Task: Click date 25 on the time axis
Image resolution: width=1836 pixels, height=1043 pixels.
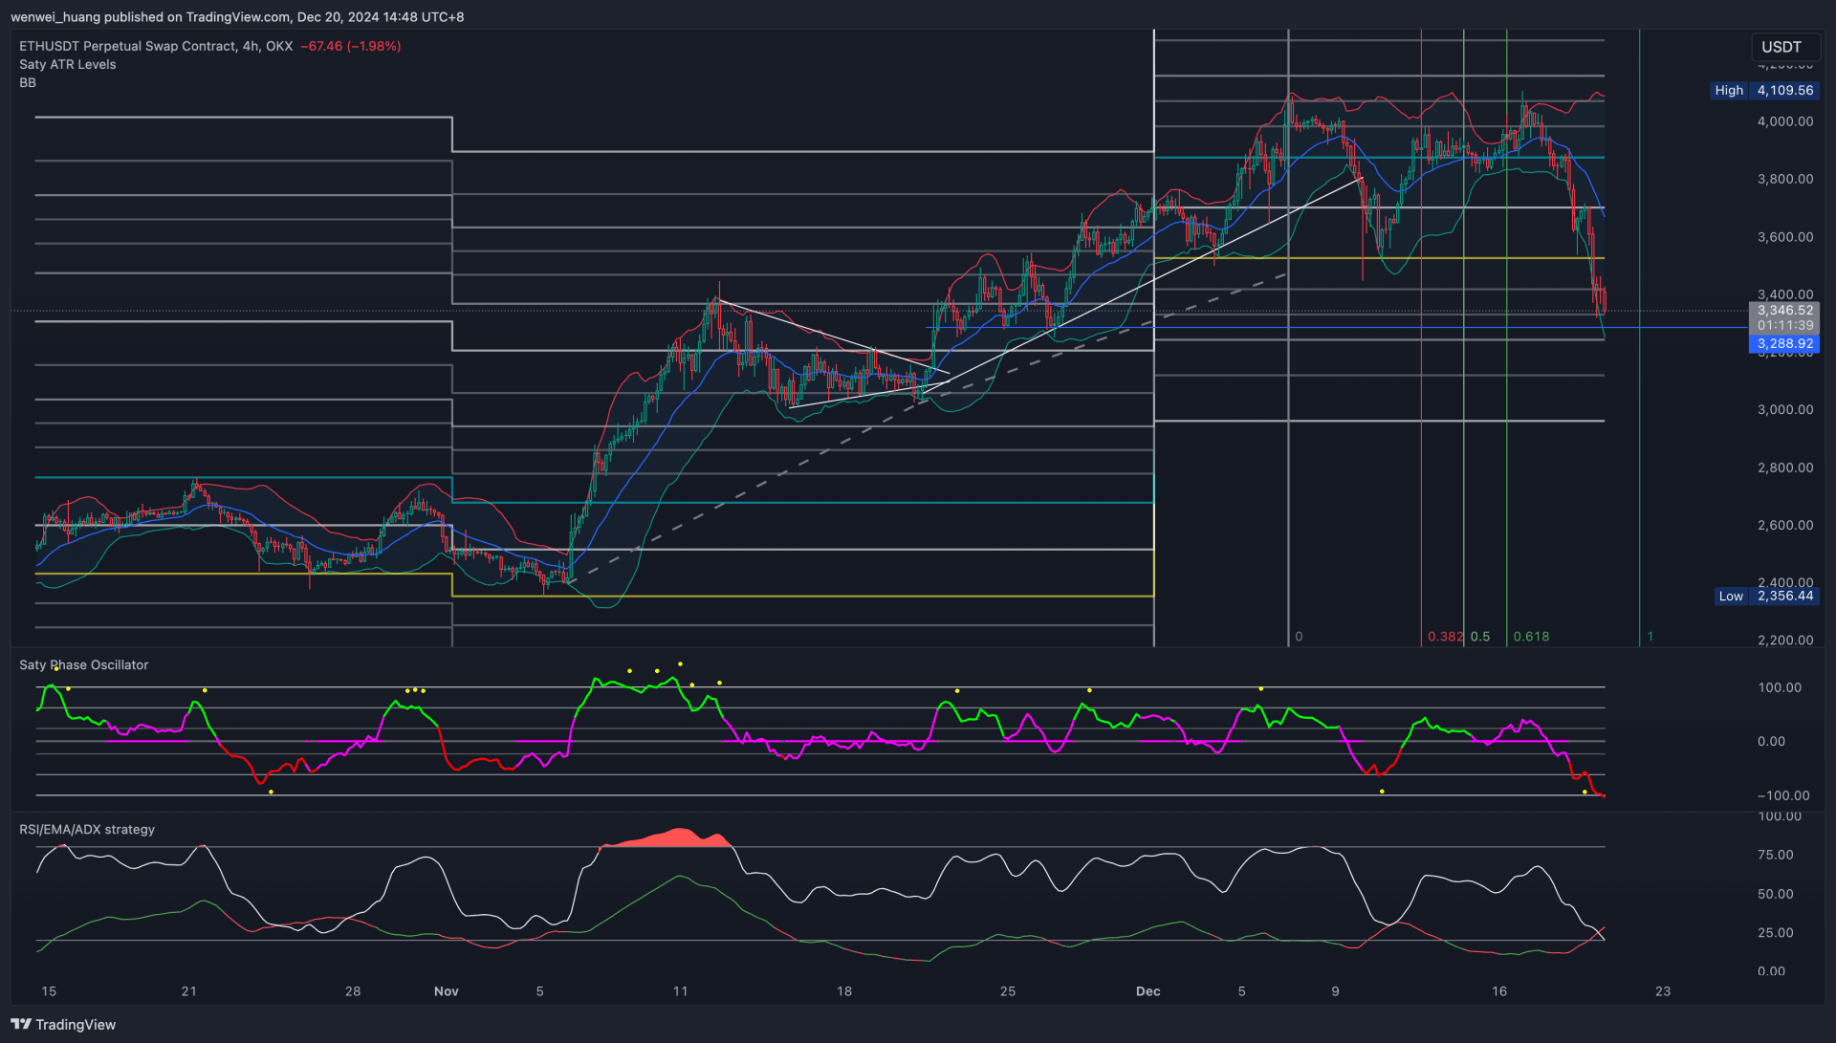Action: (x=1008, y=991)
